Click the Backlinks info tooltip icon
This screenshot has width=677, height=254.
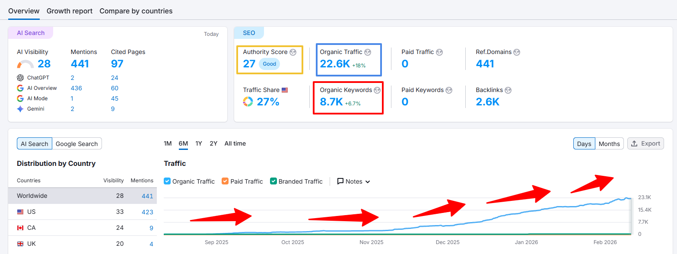(x=508, y=90)
